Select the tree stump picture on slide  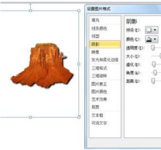42,66
